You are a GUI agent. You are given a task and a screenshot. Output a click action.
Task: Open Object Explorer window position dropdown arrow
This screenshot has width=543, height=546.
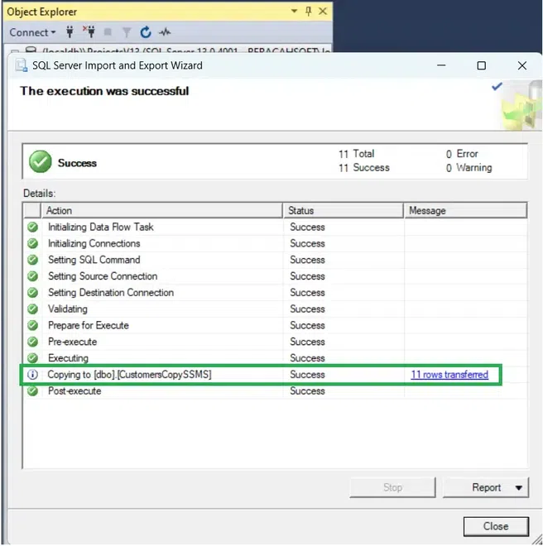pos(294,11)
